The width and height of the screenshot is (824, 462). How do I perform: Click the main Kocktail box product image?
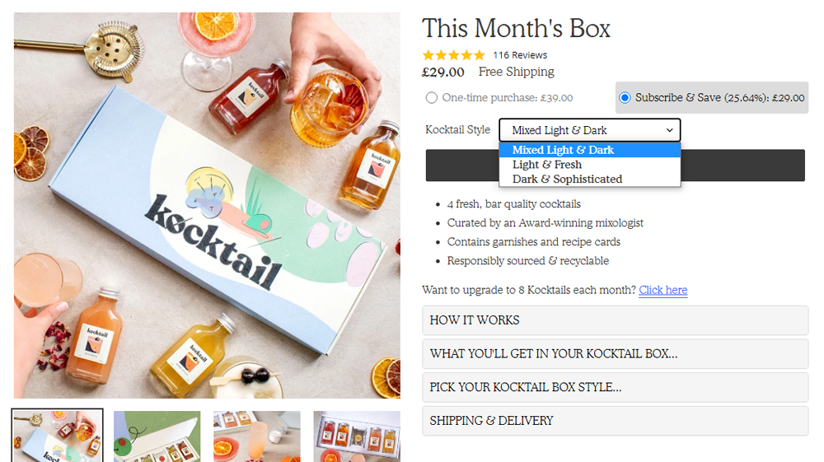tap(207, 205)
